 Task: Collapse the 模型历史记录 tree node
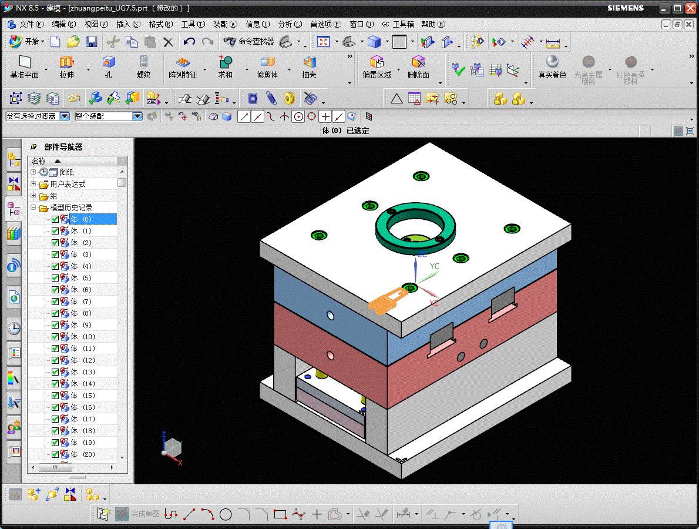point(33,207)
